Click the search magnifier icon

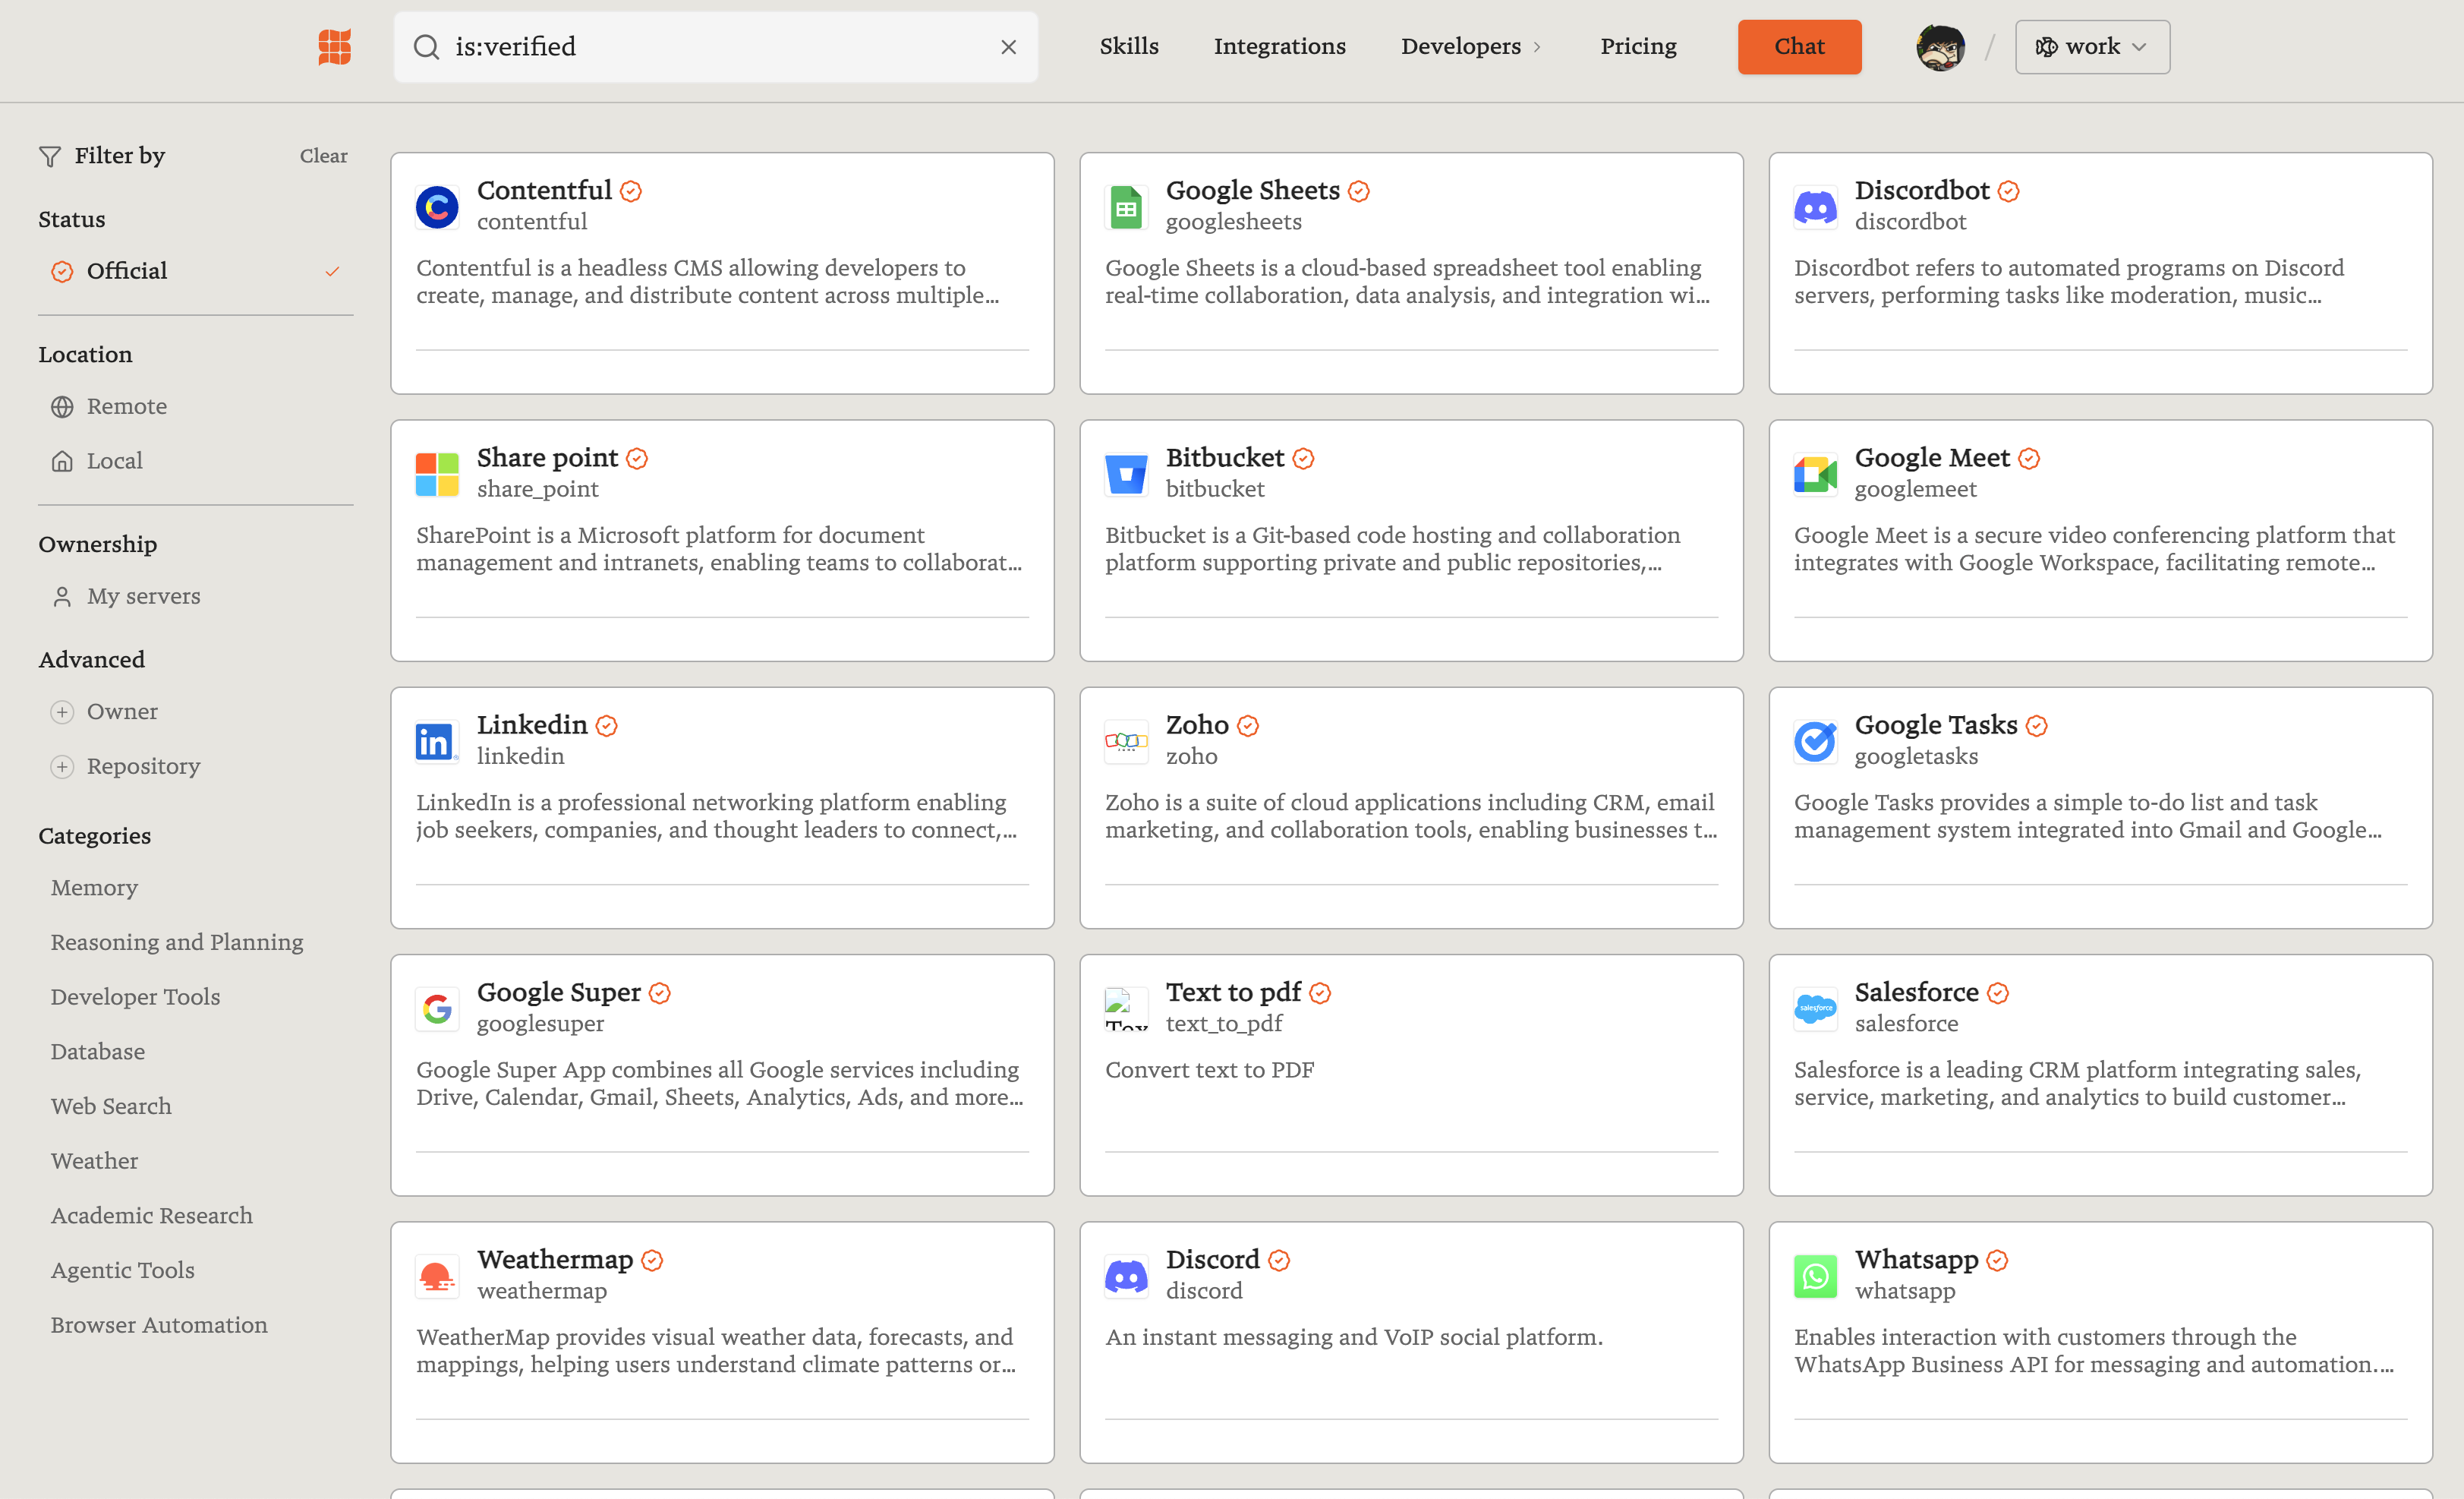click(427, 47)
